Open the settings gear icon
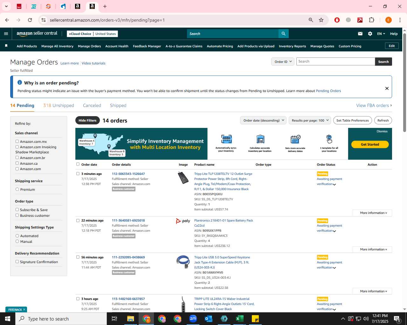 point(370,34)
